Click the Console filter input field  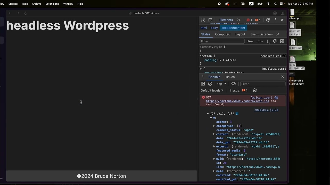pos(263,84)
